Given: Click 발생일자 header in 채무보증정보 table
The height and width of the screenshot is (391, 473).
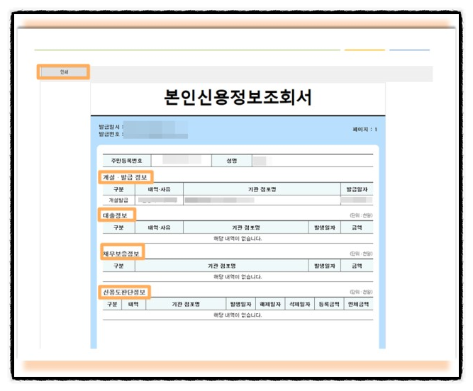Looking at the screenshot, I should [x=325, y=266].
